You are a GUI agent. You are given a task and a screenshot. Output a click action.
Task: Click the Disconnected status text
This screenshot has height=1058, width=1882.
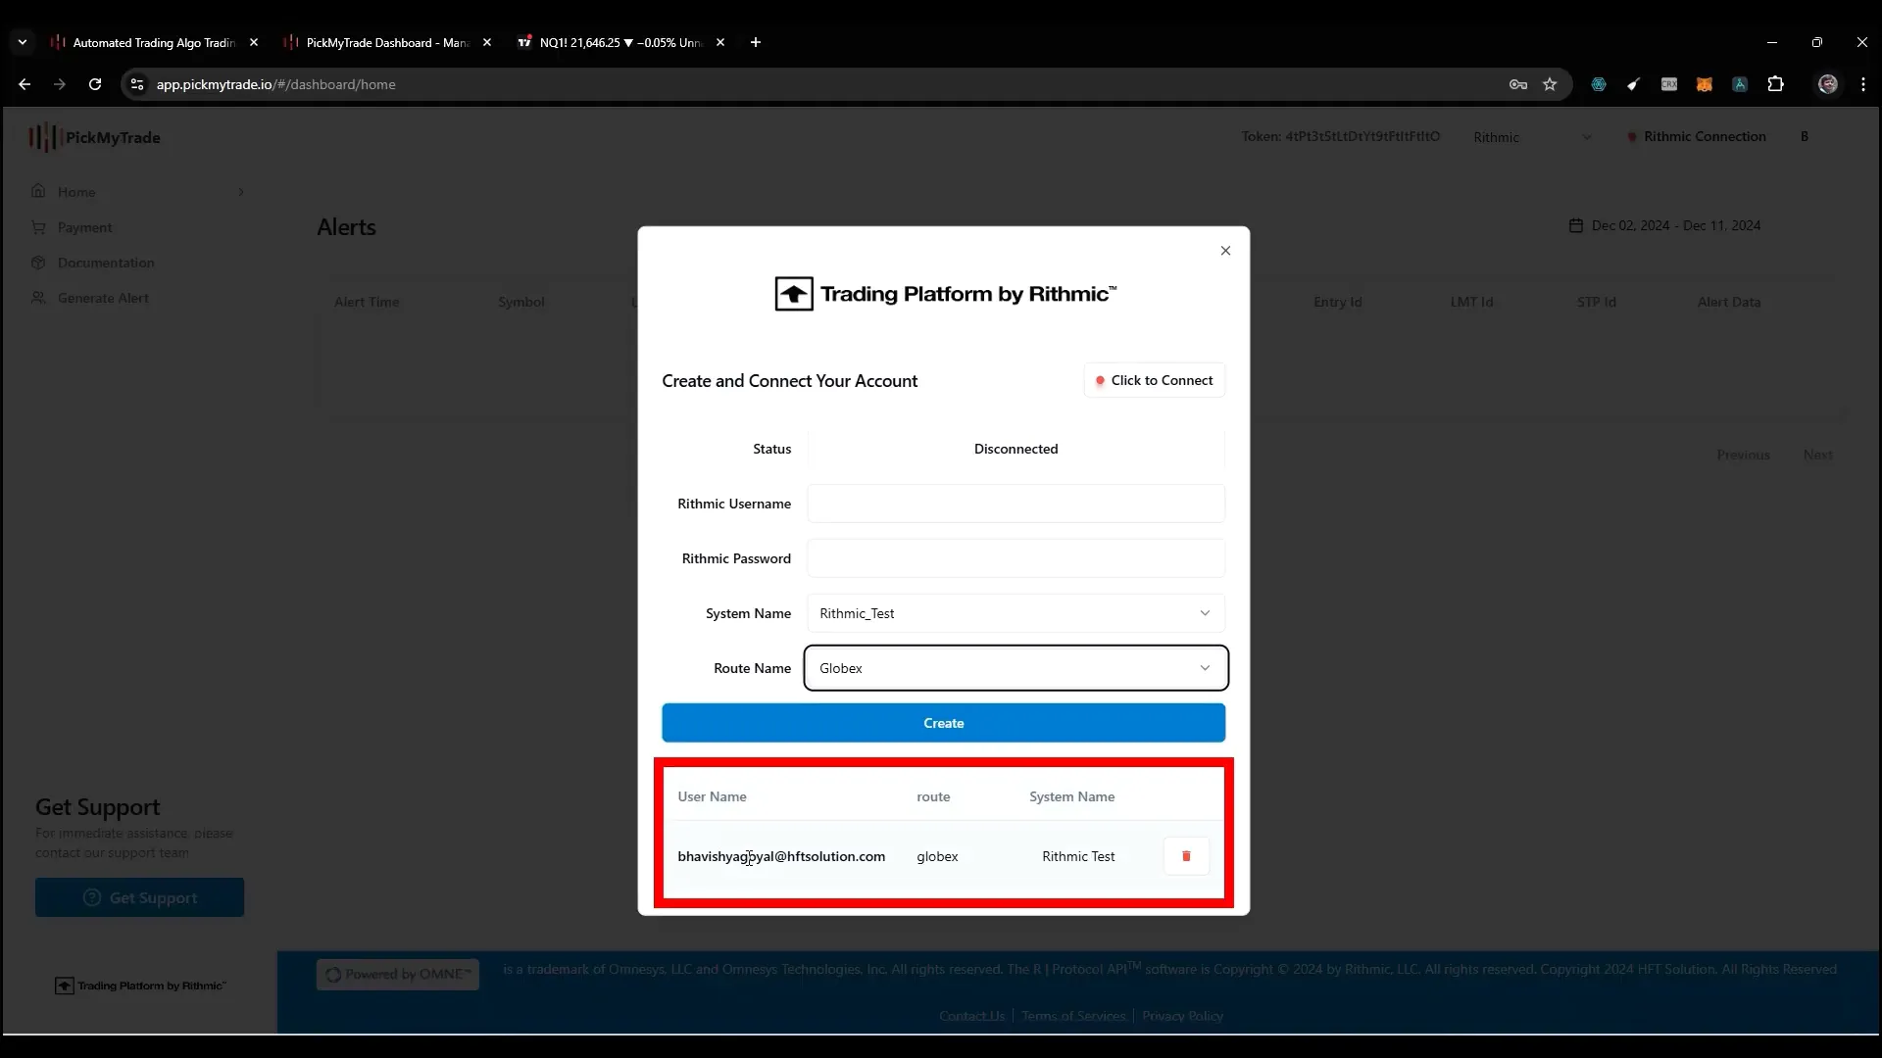[1015, 449]
